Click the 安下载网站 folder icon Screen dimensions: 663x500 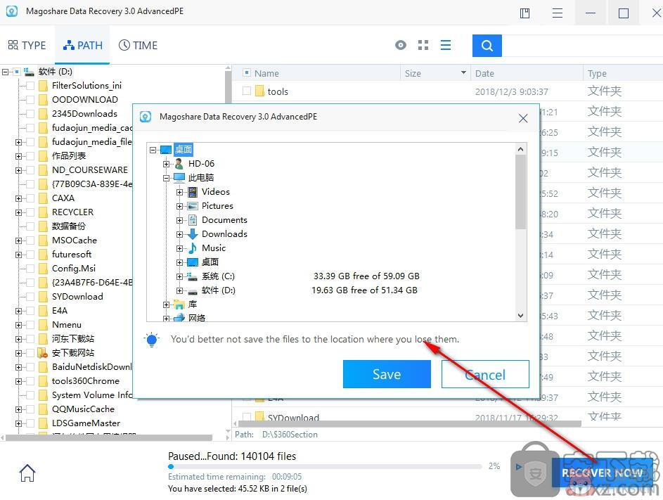tap(42, 353)
